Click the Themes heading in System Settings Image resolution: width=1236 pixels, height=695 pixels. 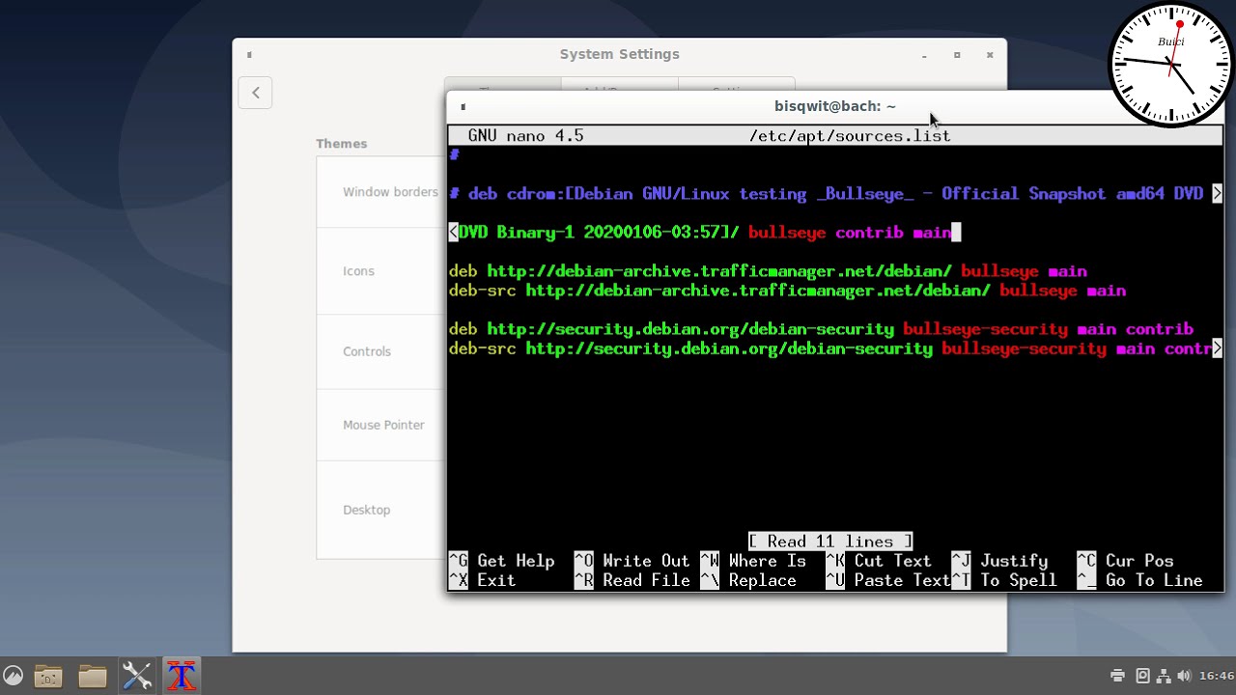pos(342,144)
